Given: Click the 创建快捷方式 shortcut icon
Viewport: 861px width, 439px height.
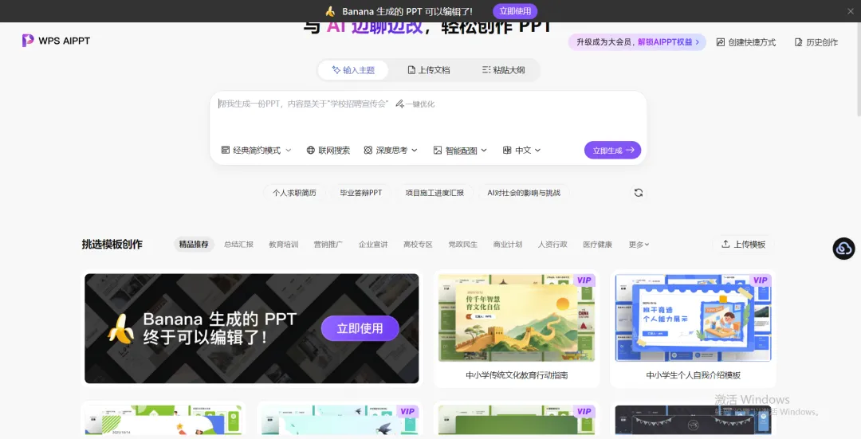Looking at the screenshot, I should click(721, 42).
